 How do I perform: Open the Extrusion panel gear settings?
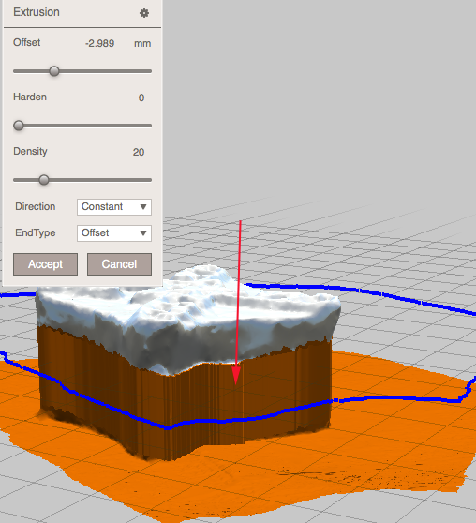pos(144,13)
